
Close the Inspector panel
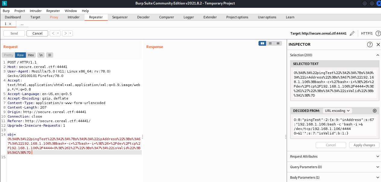378,45
